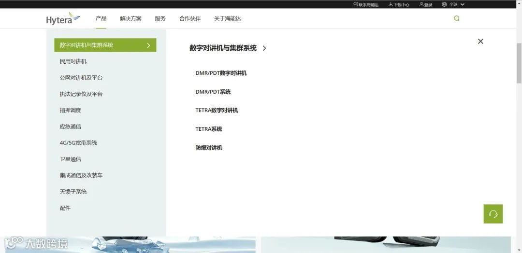The height and width of the screenshot is (253, 522).
Task: Click 登录 in top bar
Action: [x=428, y=5]
